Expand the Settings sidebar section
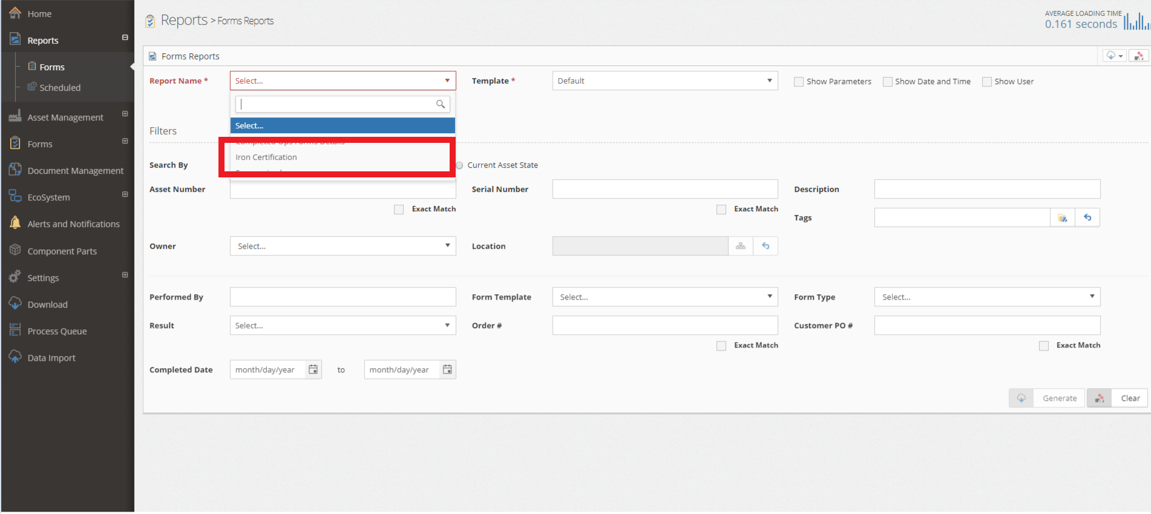The width and height of the screenshot is (1151, 514). coord(125,275)
